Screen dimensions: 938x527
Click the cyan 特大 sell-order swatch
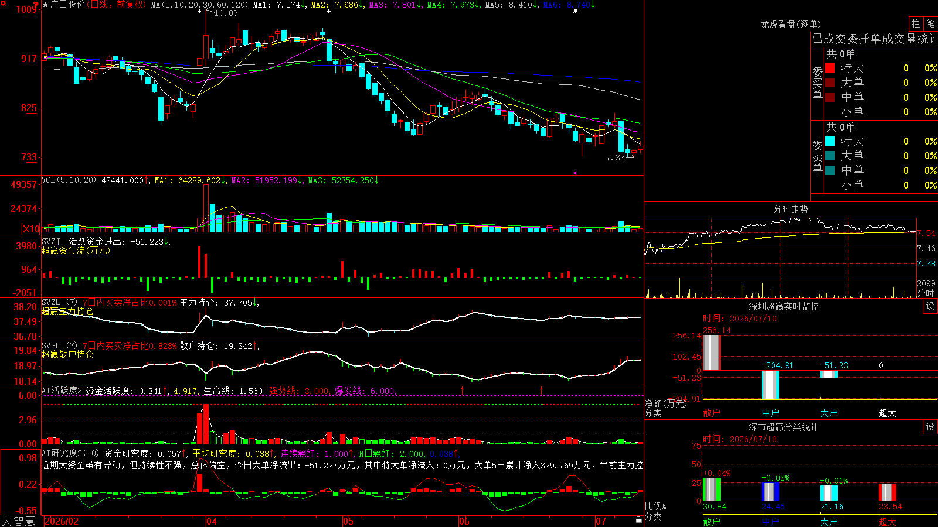[x=830, y=141]
